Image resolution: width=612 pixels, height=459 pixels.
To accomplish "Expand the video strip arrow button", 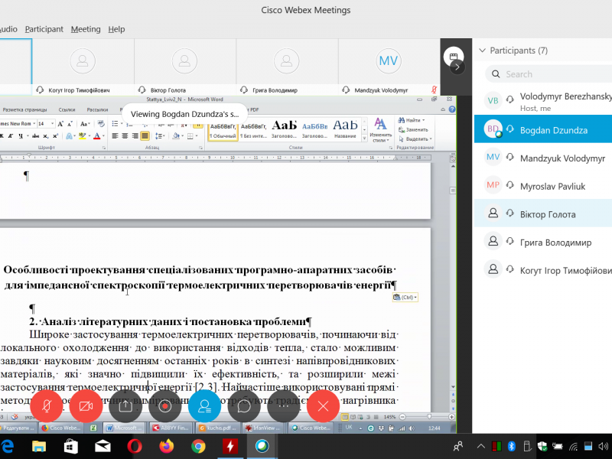I will tap(457, 67).
